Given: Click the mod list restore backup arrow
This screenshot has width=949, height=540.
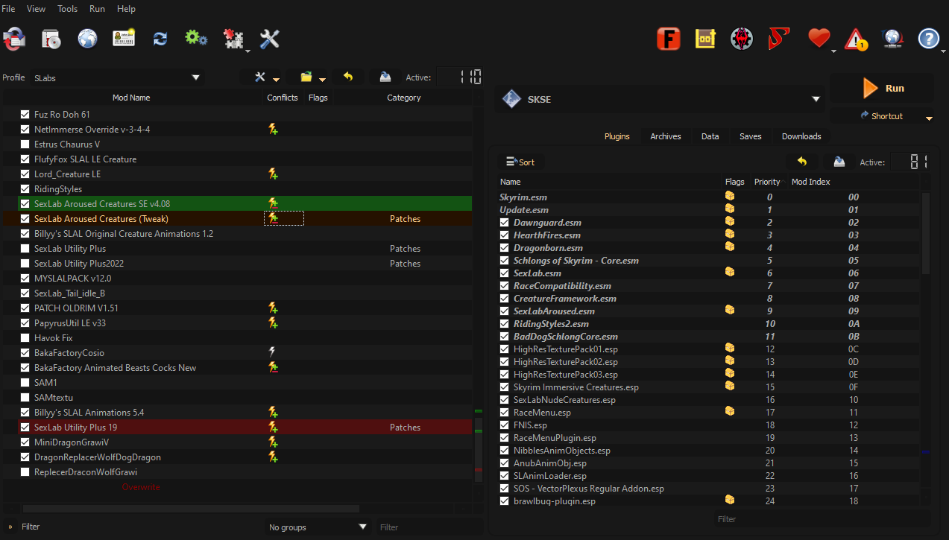Looking at the screenshot, I should pyautogui.click(x=348, y=77).
